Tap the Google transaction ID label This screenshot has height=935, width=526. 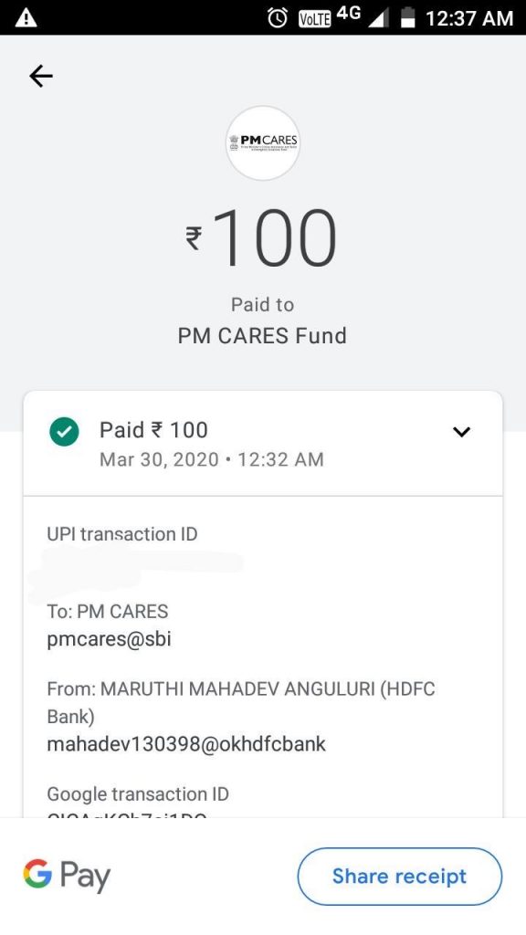[x=138, y=794]
